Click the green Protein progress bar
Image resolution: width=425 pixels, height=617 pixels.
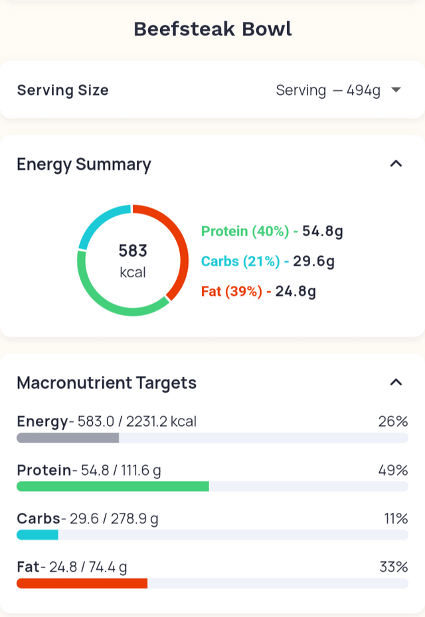point(113,486)
